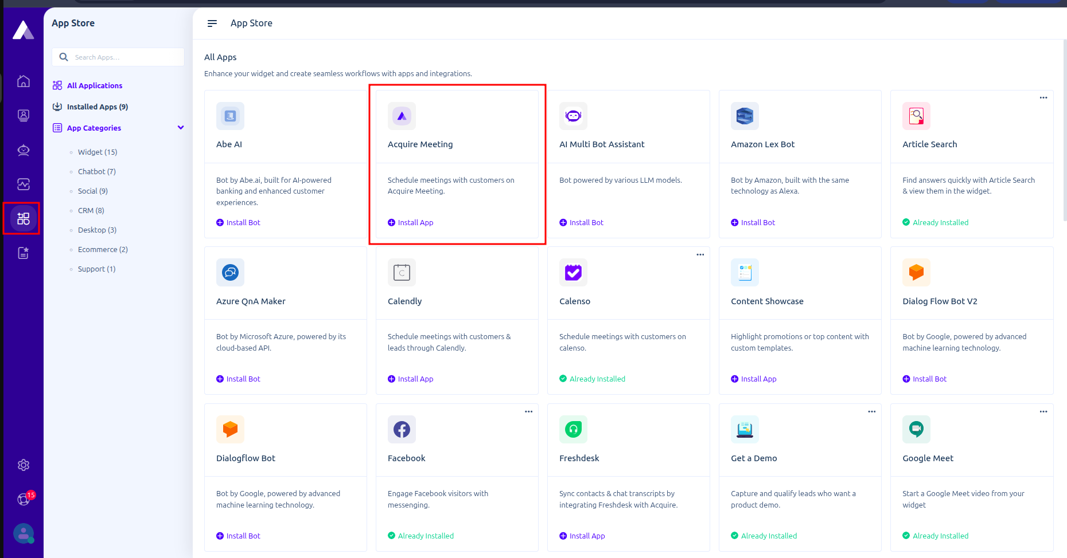This screenshot has width=1067, height=558.
Task: Open Installed Apps (9) list
Action: (98, 107)
